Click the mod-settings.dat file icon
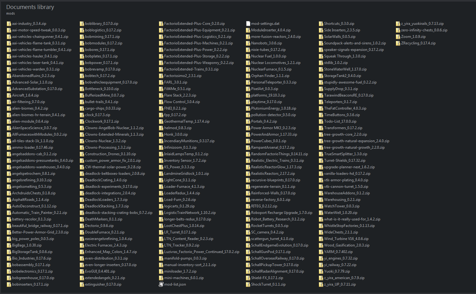The width and height of the screenshot is (476, 294). click(248, 24)
